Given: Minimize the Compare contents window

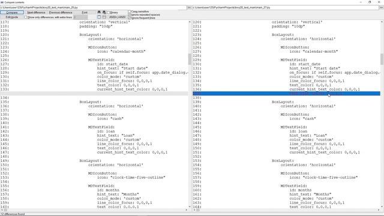Looking at the screenshot, I should tap(361, 2).
